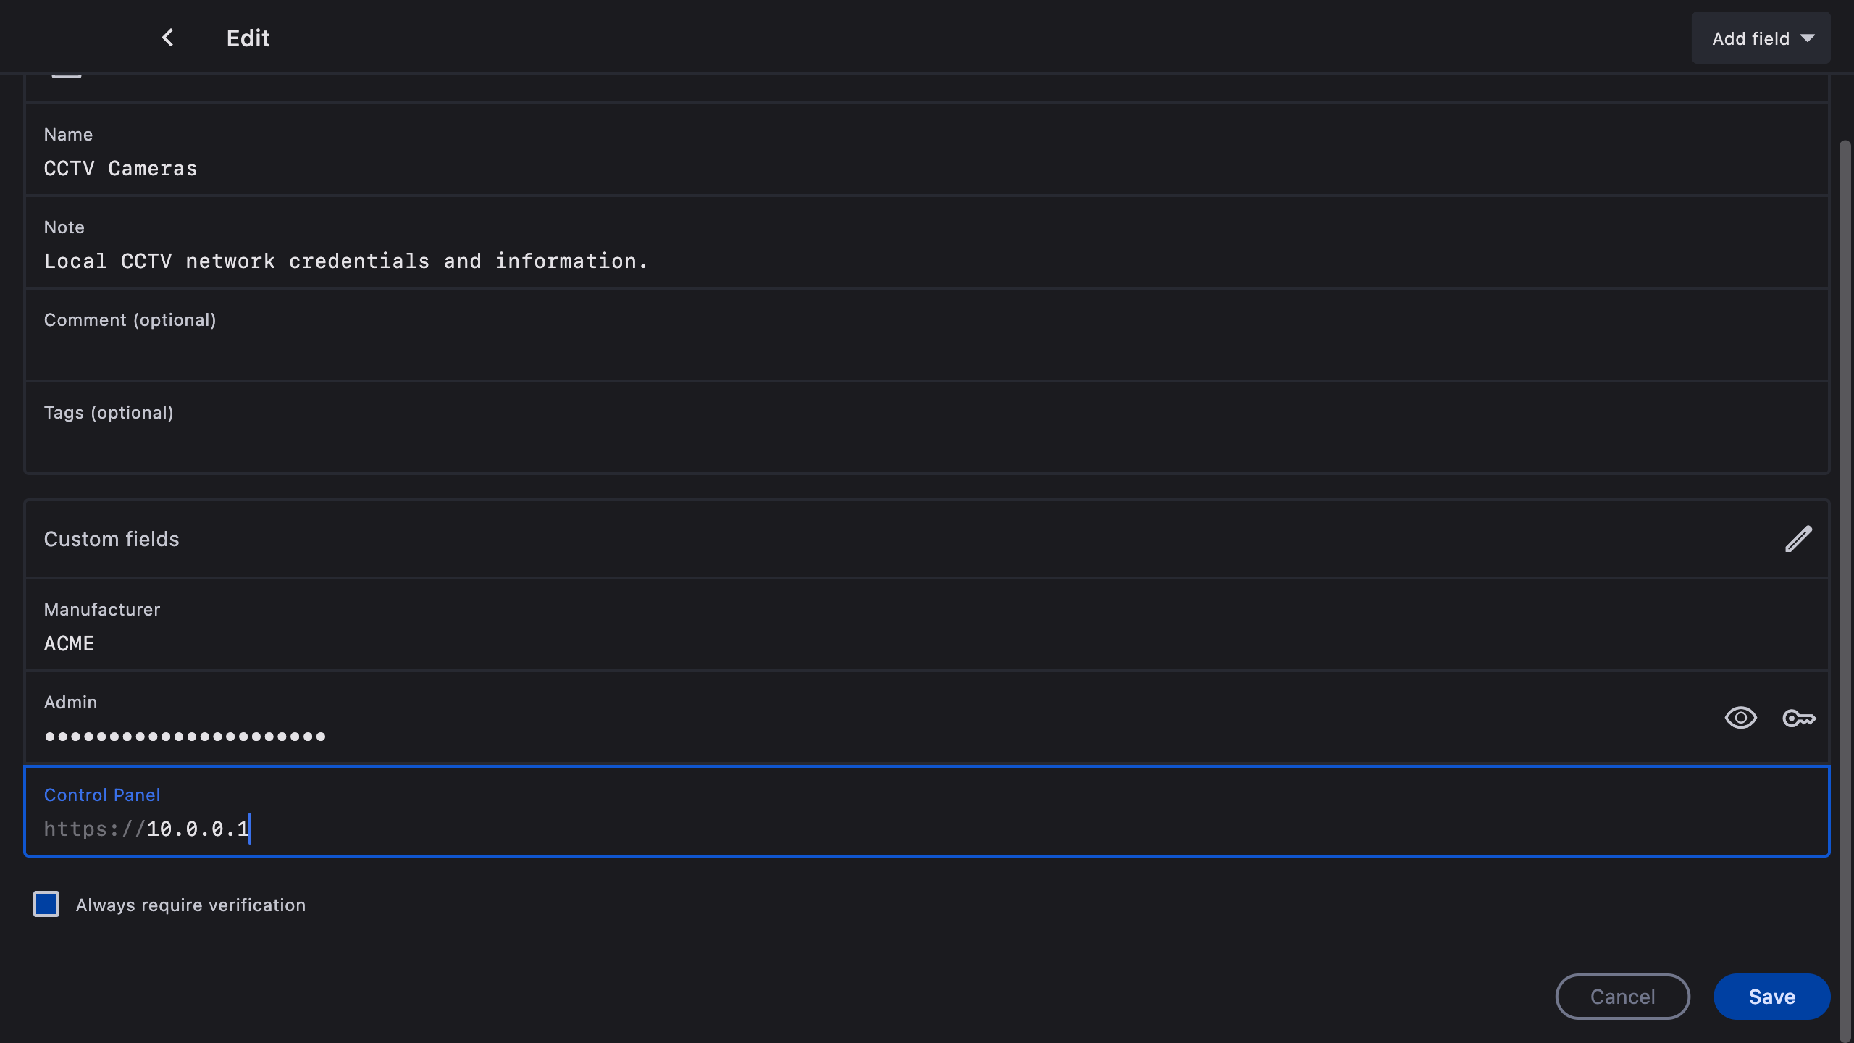Click the key icon to generate password
Image resolution: width=1854 pixels, height=1043 pixels.
click(1799, 718)
